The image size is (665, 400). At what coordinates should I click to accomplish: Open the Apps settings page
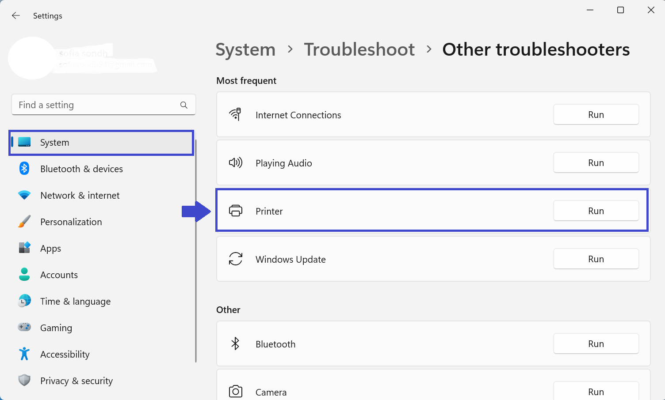(50, 249)
